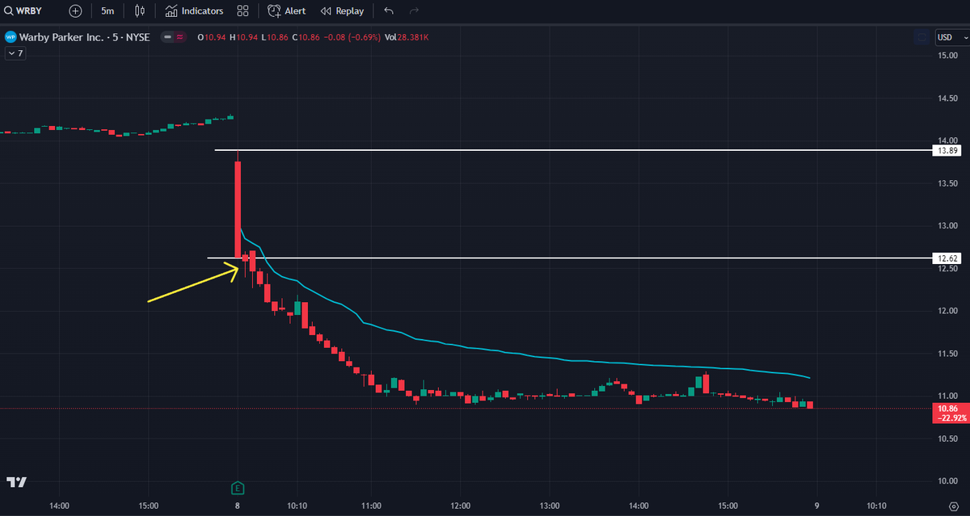Click the 10.50 price axis label

click(947, 438)
